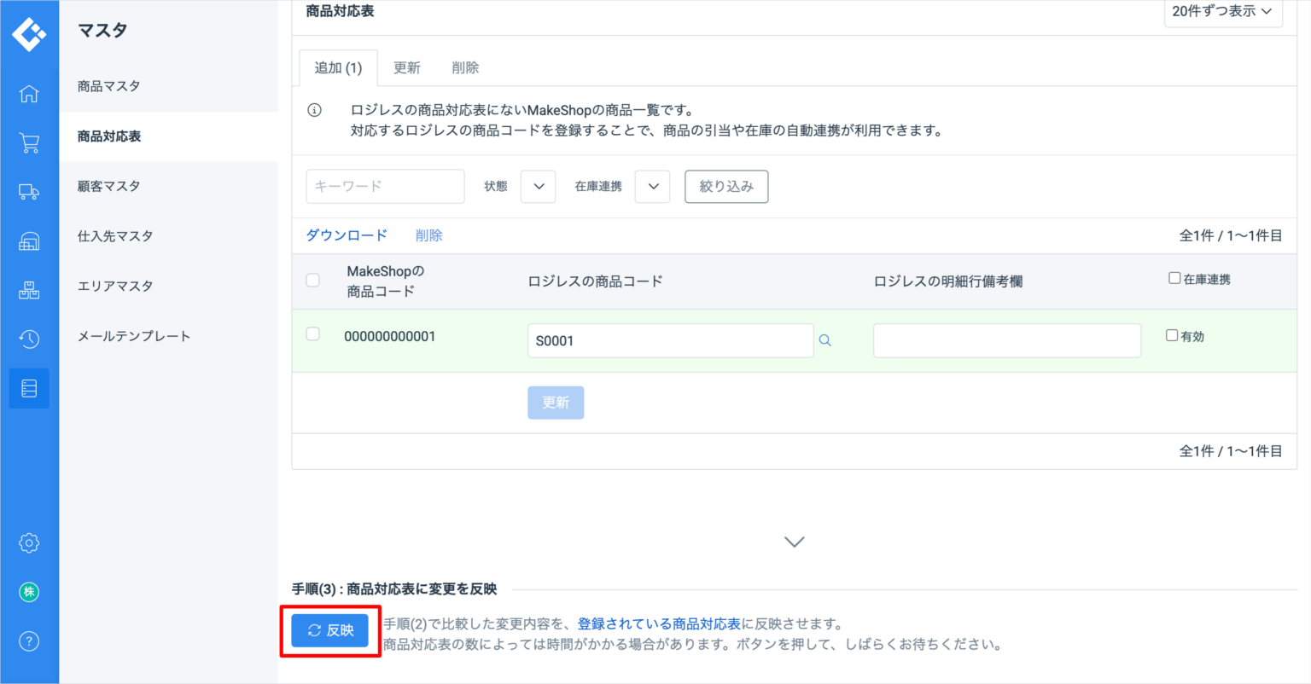
Task: Open the settings gear icon
Action: 29,542
